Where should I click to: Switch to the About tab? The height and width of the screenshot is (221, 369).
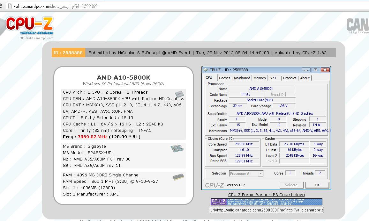[x=305, y=78]
